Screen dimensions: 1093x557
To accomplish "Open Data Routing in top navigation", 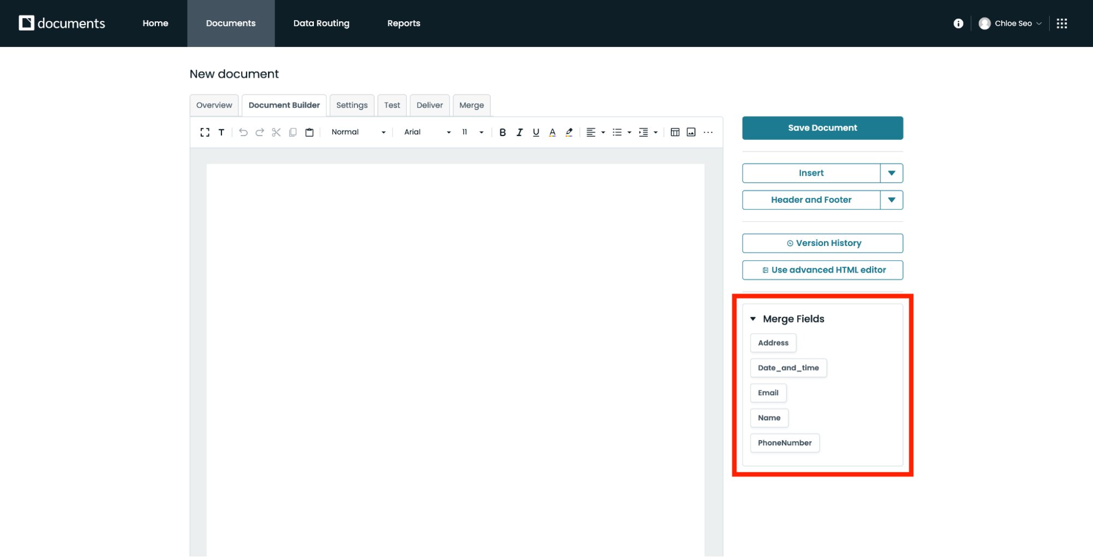I will (x=321, y=24).
